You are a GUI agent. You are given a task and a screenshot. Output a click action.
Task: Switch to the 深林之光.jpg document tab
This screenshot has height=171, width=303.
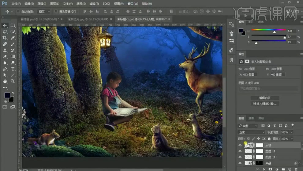pyautogui.click(x=88, y=19)
